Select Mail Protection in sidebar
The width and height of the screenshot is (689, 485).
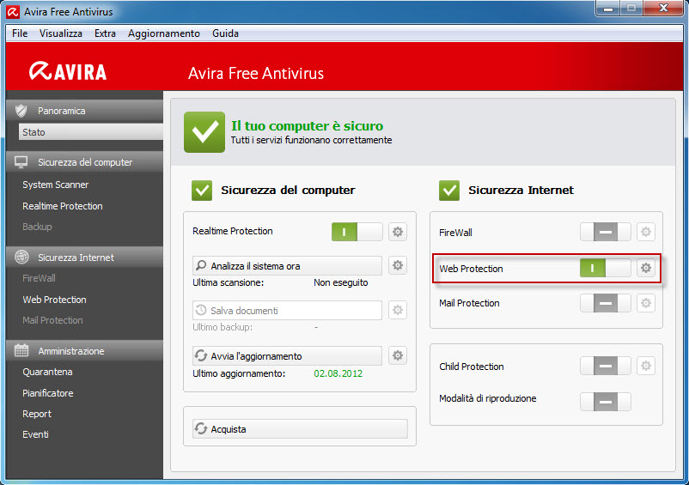click(x=52, y=320)
